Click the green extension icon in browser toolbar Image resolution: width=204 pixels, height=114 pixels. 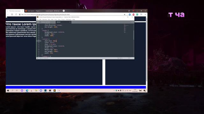[x=137, y=15]
